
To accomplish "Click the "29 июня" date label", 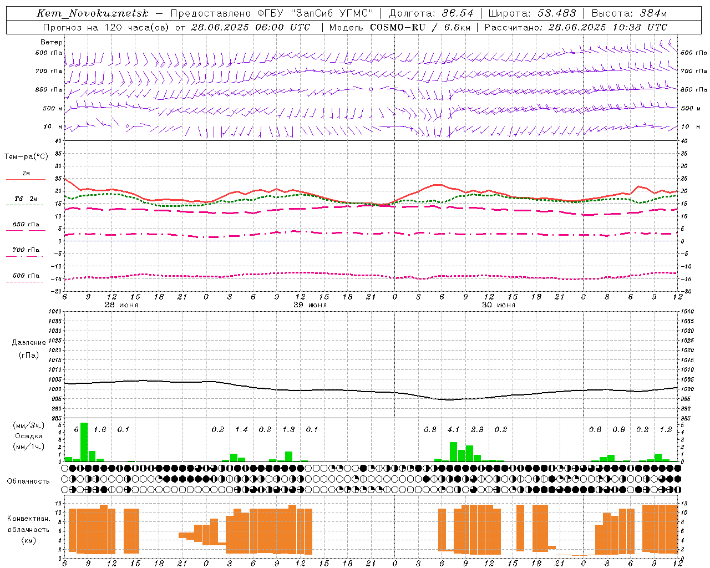I will coord(310,305).
